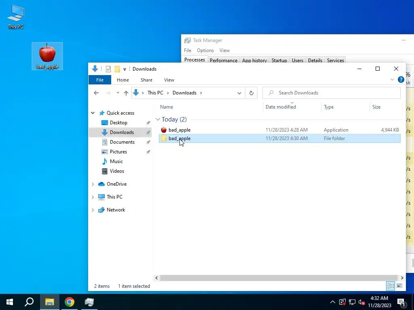The height and width of the screenshot is (310, 414).
Task: Switch to Details view layout button
Action: tap(391, 286)
